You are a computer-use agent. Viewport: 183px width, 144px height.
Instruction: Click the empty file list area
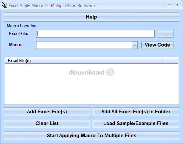click(x=91, y=84)
